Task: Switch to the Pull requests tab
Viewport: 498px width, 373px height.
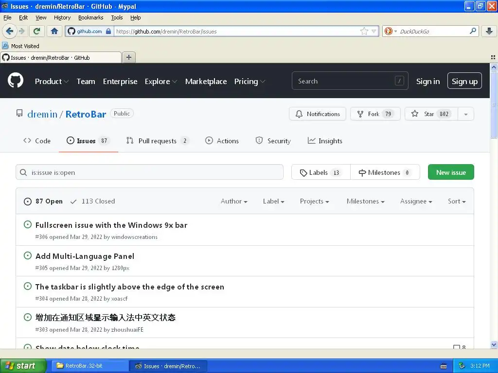Action: 158,141
